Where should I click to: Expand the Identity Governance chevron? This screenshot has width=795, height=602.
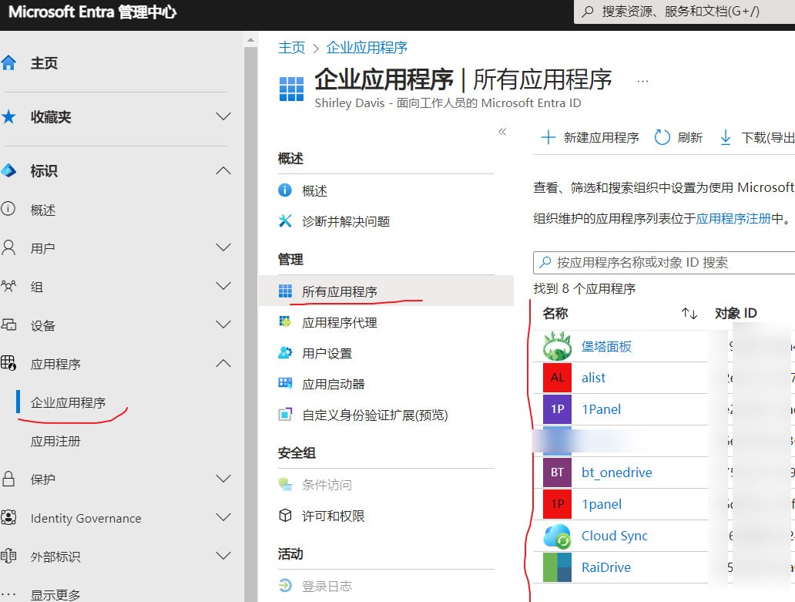tap(223, 517)
